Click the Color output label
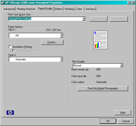The height and width of the screenshot is (126, 136). click(x=78, y=82)
